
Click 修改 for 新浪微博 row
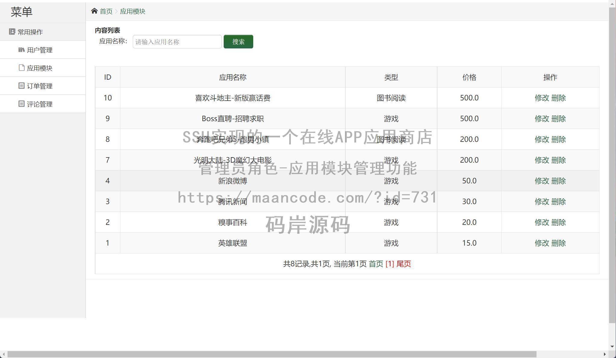[542, 181]
